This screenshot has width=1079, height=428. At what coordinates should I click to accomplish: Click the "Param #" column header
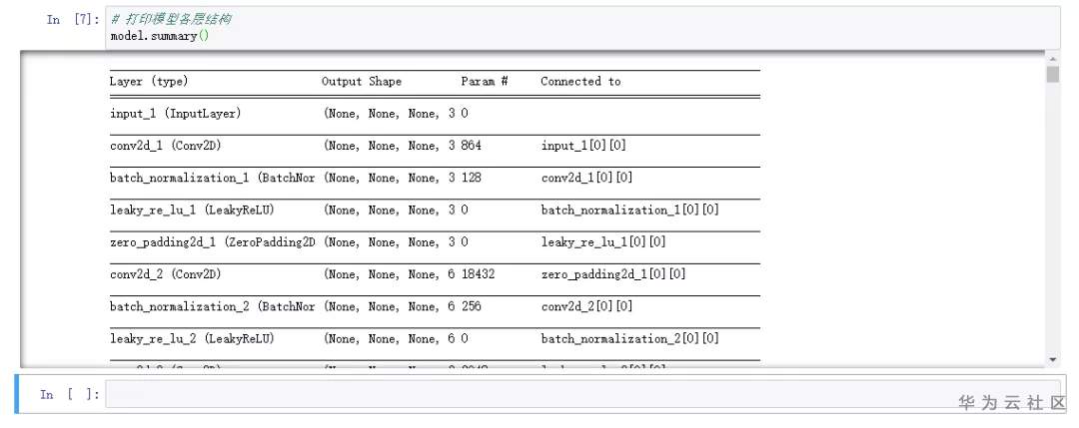coord(485,82)
